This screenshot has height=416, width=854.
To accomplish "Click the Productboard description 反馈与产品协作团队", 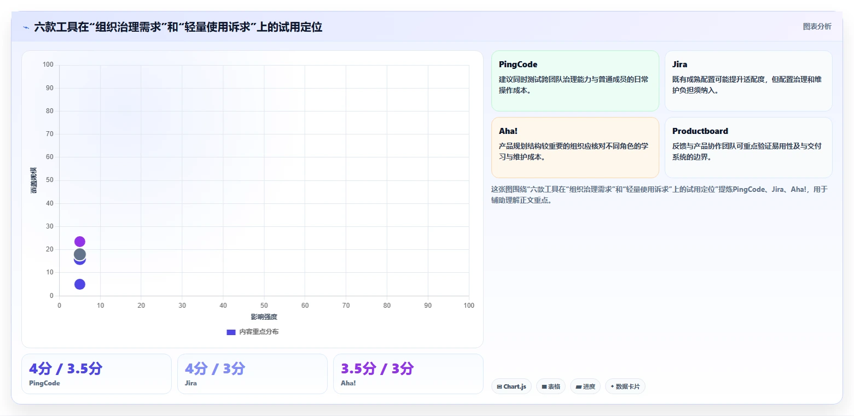I will (747, 151).
